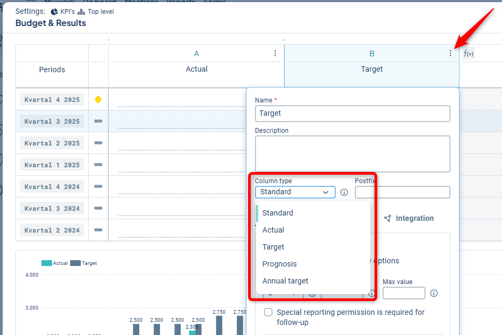Image resolution: width=502 pixels, height=335 pixels.
Task: Enable special reporting permission checkbox
Action: (x=269, y=312)
